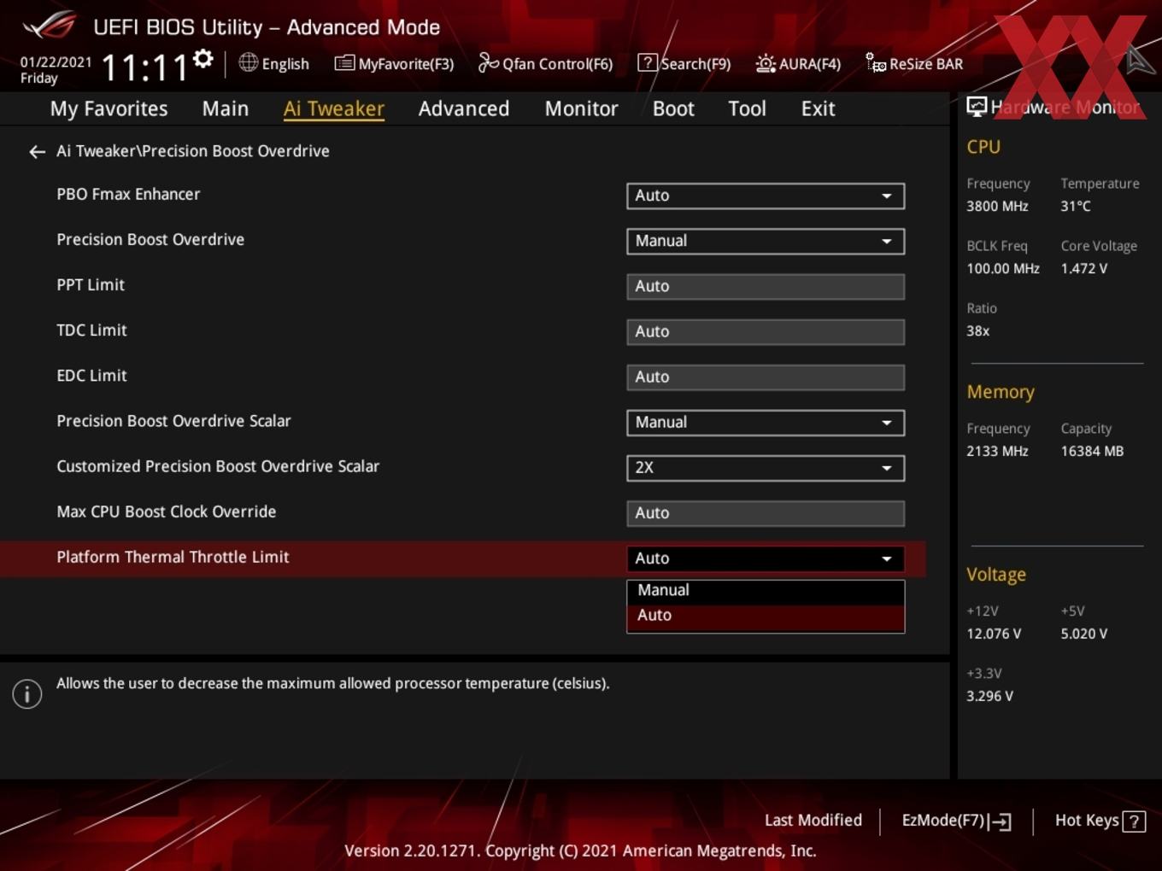Viewport: 1162px width, 871px height.
Task: Click the language globe icon
Action: click(x=248, y=62)
